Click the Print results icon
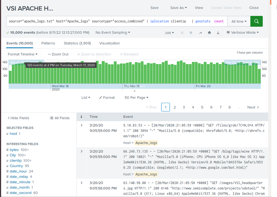The height and width of the screenshot is (197, 277). (x=209, y=33)
